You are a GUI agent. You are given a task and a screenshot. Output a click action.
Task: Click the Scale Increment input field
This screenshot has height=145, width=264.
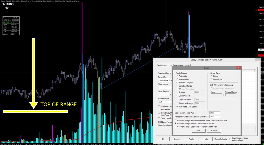[x=215, y=113]
